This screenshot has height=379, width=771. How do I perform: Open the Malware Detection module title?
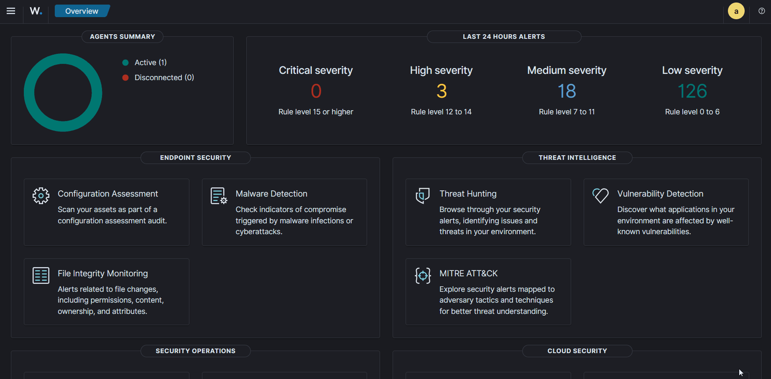click(x=271, y=194)
